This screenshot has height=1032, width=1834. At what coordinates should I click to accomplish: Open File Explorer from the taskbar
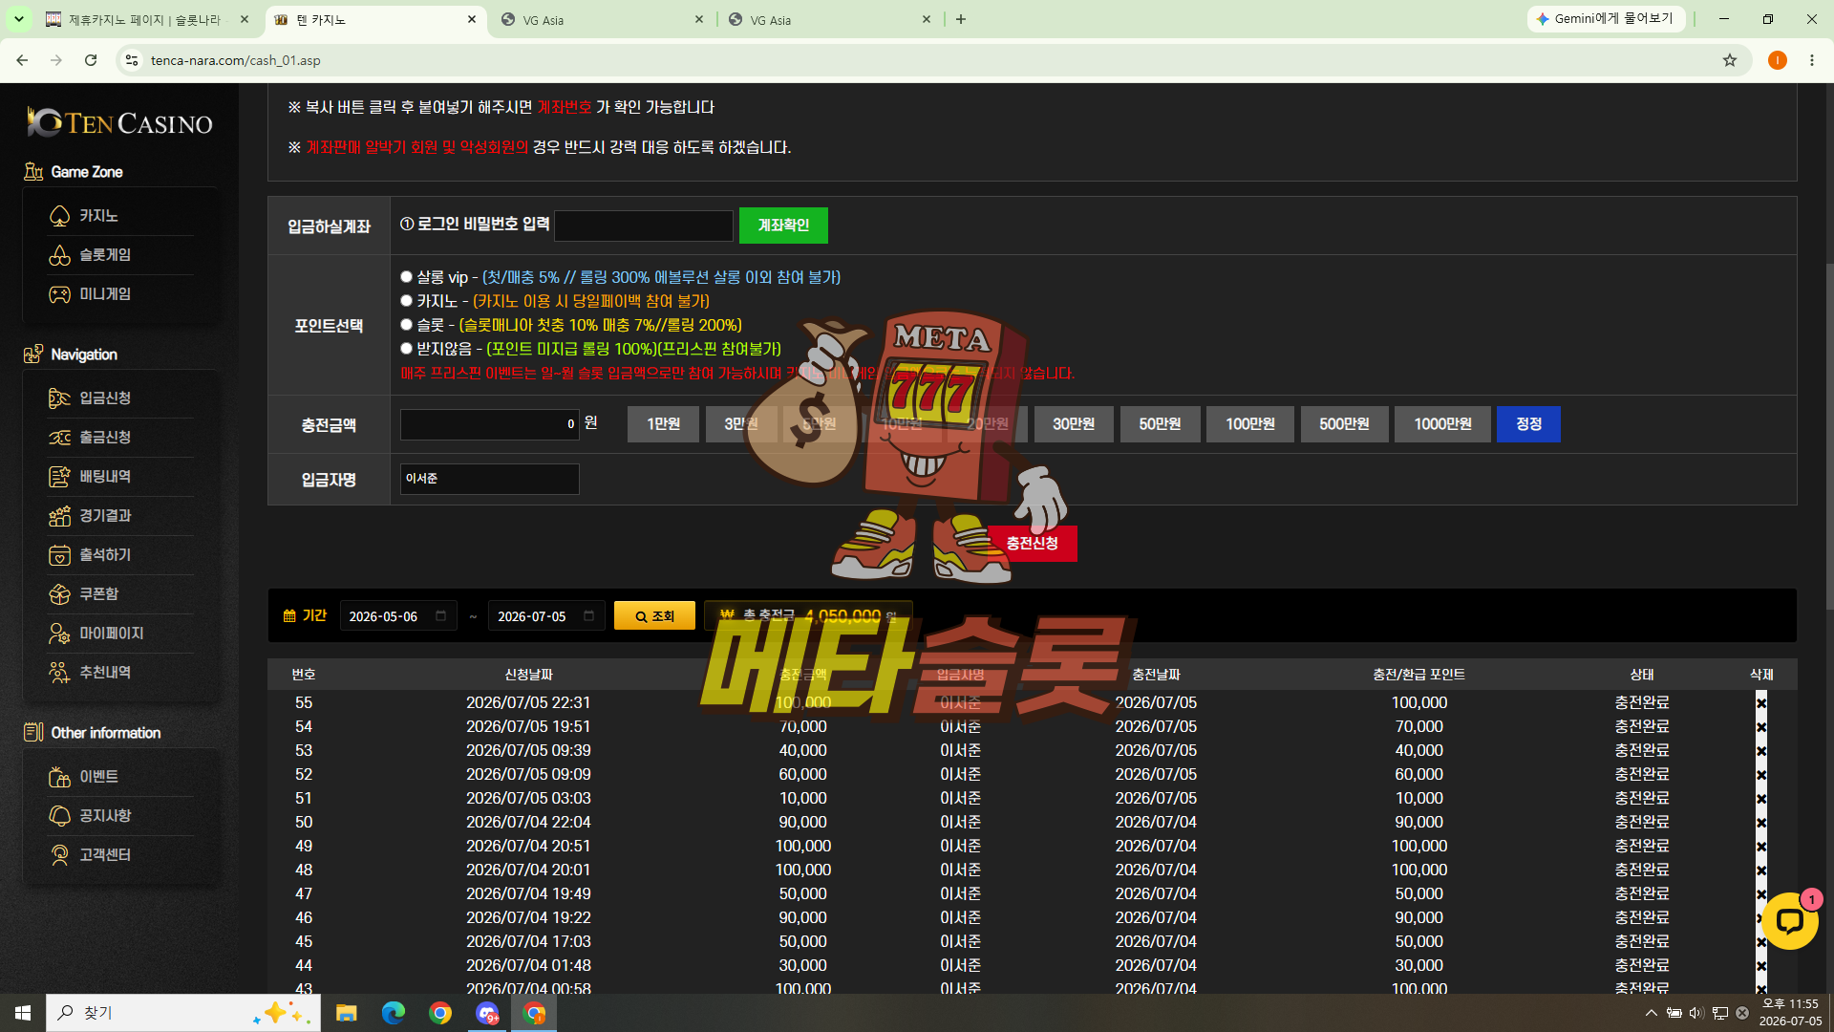coord(346,1013)
